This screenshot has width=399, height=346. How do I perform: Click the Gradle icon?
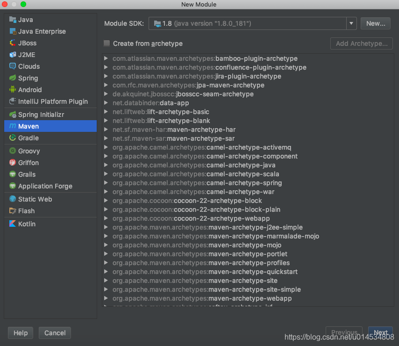click(x=13, y=138)
